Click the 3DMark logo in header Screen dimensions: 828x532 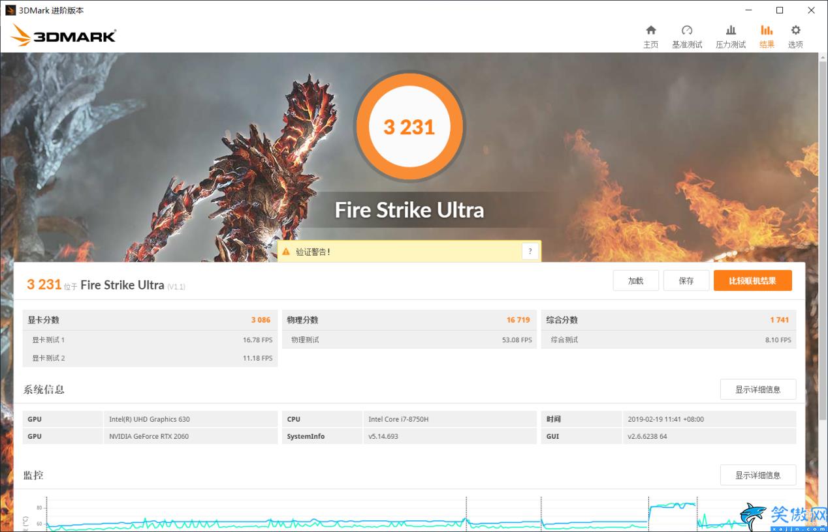(63, 36)
